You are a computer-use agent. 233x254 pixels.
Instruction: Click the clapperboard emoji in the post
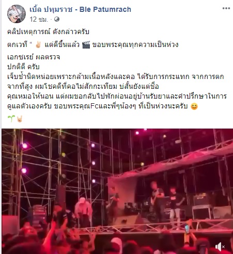coord(86,45)
